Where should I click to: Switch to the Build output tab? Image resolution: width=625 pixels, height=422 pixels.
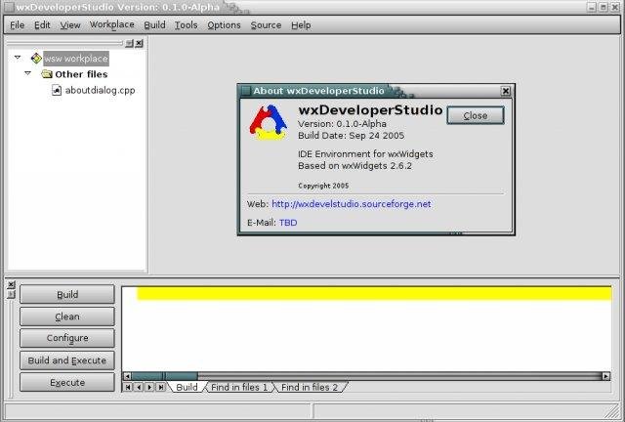click(187, 387)
